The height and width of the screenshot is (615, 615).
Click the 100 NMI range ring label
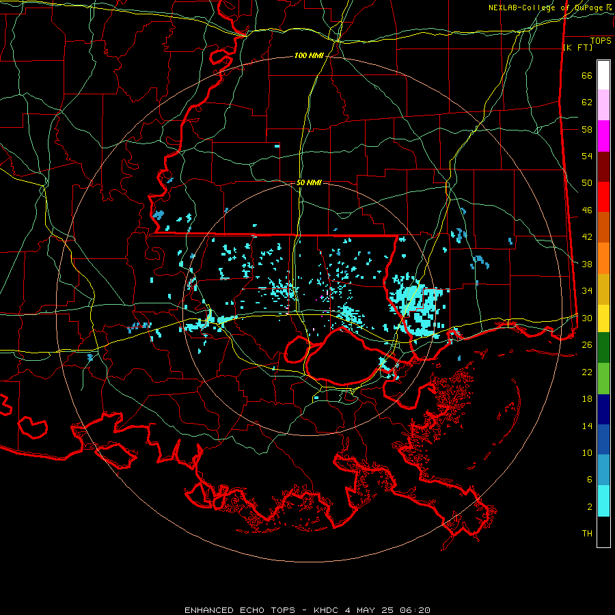[309, 56]
